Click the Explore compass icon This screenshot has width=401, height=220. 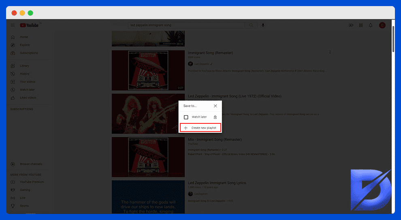pos(13,45)
